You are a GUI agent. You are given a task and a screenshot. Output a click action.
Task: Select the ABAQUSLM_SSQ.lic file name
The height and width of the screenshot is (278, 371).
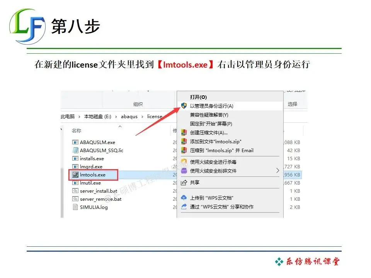(102, 150)
